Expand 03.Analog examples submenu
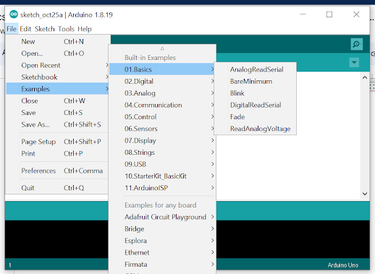This screenshot has height=274, width=375. pos(162,93)
